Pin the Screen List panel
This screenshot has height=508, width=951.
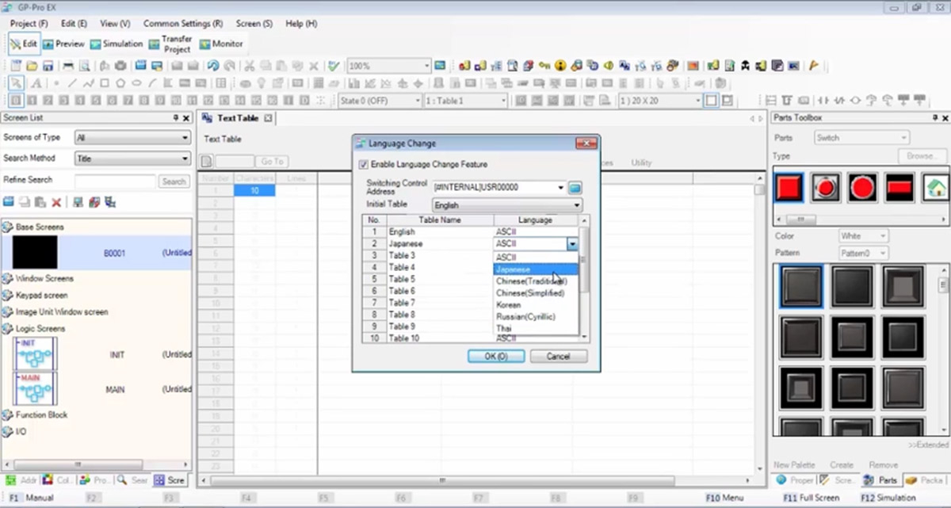tap(176, 118)
